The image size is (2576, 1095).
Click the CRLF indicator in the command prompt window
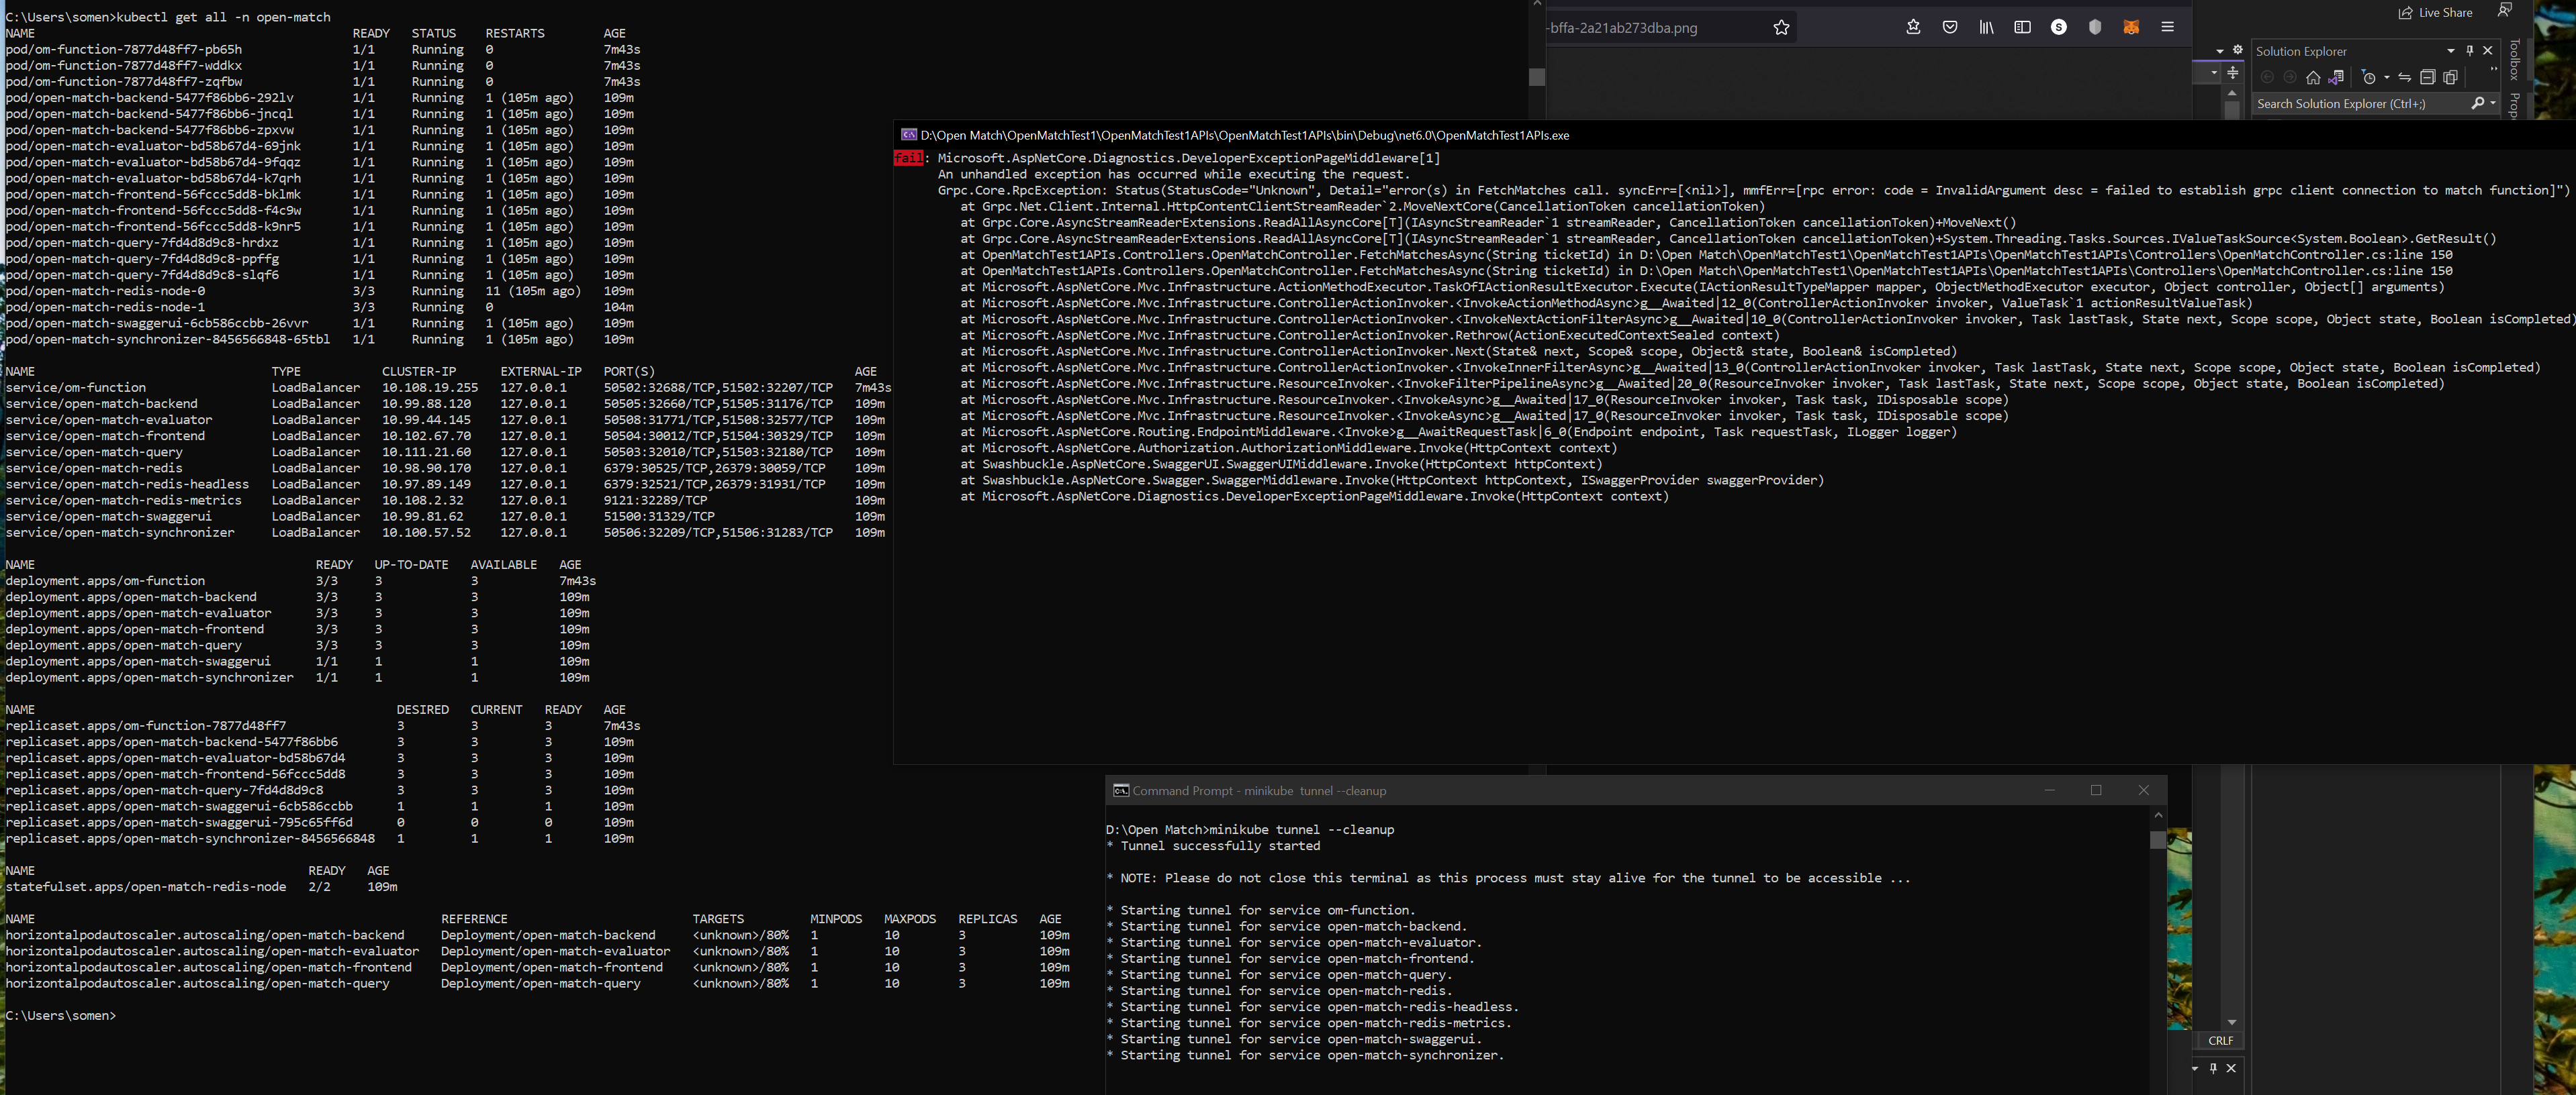coord(2220,1040)
